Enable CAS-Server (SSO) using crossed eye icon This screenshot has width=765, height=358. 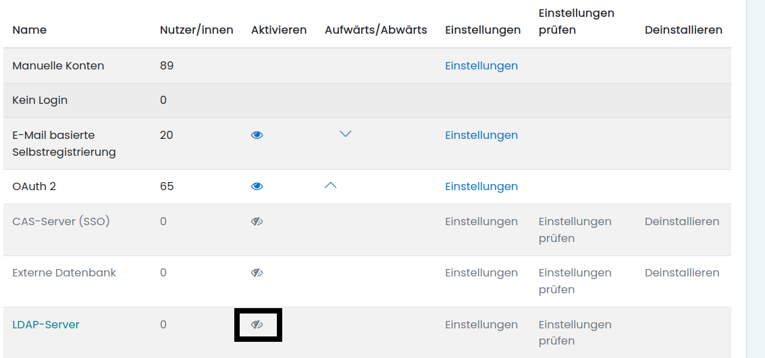(x=257, y=221)
